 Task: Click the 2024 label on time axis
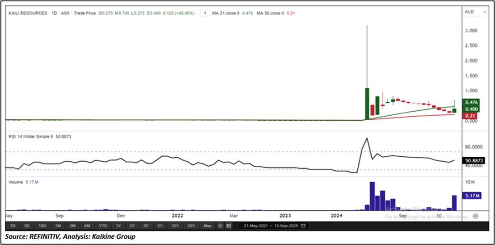coord(336,216)
